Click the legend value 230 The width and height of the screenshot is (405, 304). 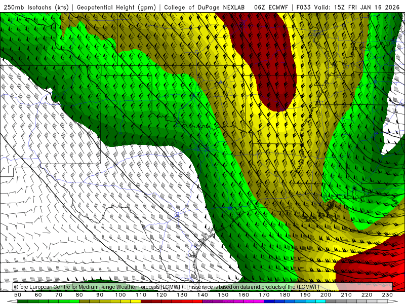coord(387,295)
